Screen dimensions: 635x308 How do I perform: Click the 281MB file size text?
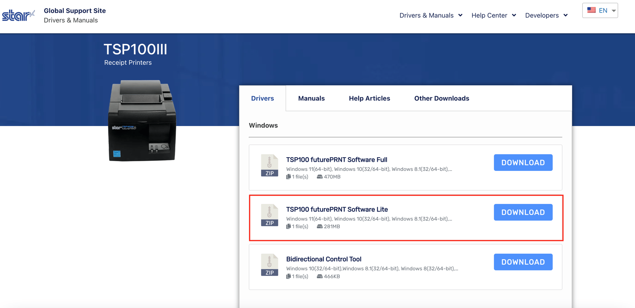[332, 227]
